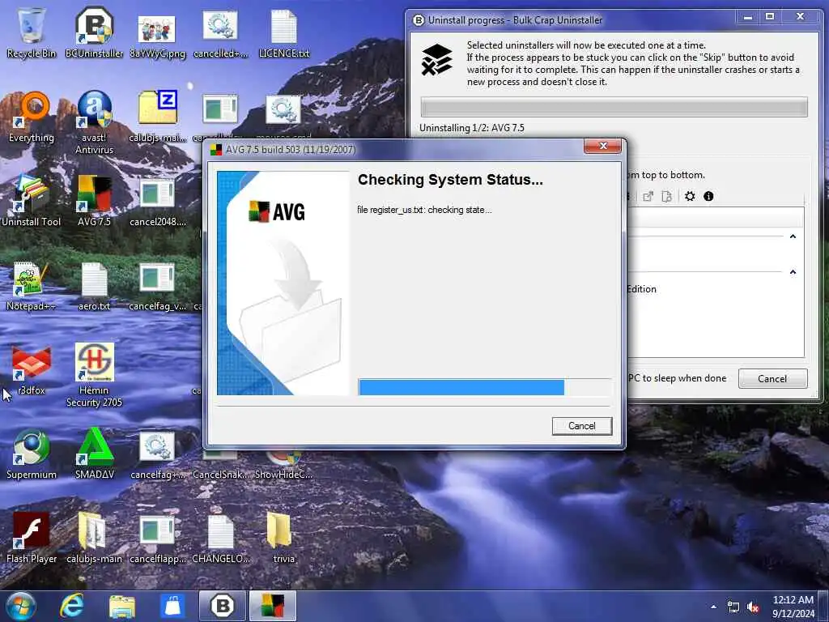Click the greyed external-open icon in the uninstaller toolbar
The width and height of the screenshot is (829, 622).
click(x=648, y=196)
